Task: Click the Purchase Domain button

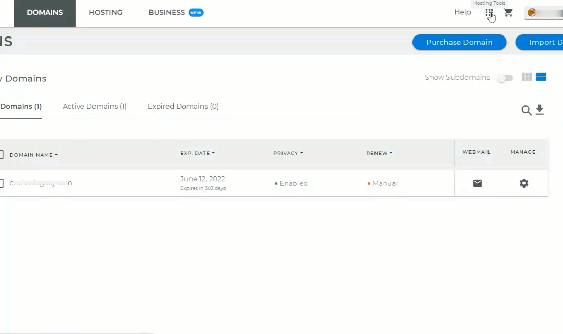Action: 459,42
